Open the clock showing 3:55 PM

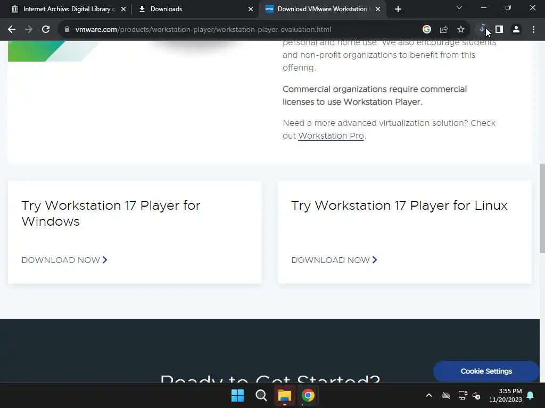[x=506, y=395]
